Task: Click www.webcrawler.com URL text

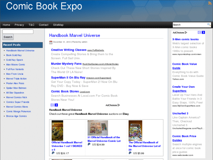Action: click(x=183, y=155)
